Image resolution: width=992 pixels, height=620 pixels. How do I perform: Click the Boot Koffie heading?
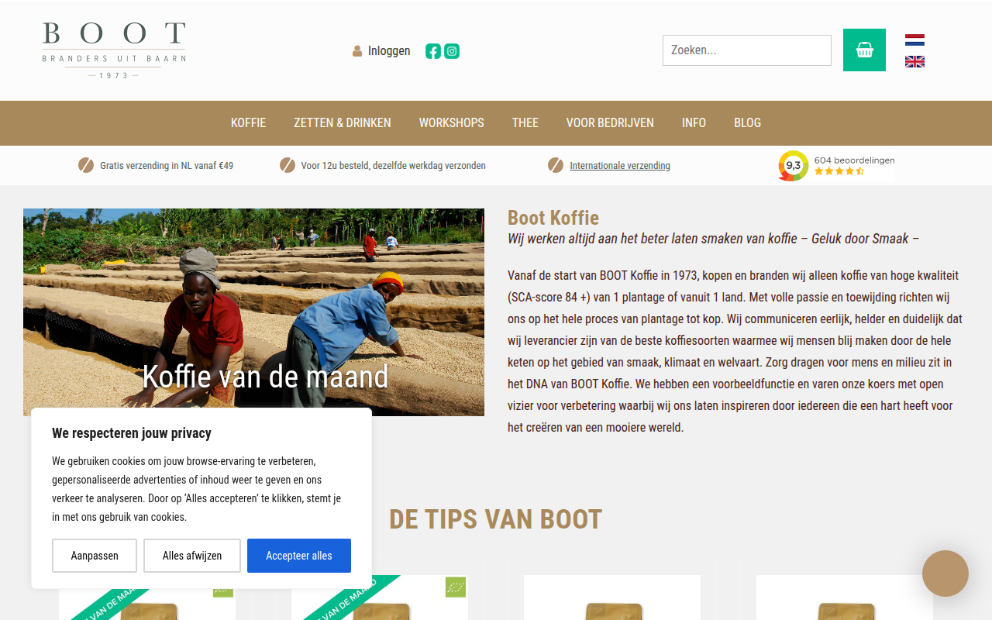[x=553, y=218]
